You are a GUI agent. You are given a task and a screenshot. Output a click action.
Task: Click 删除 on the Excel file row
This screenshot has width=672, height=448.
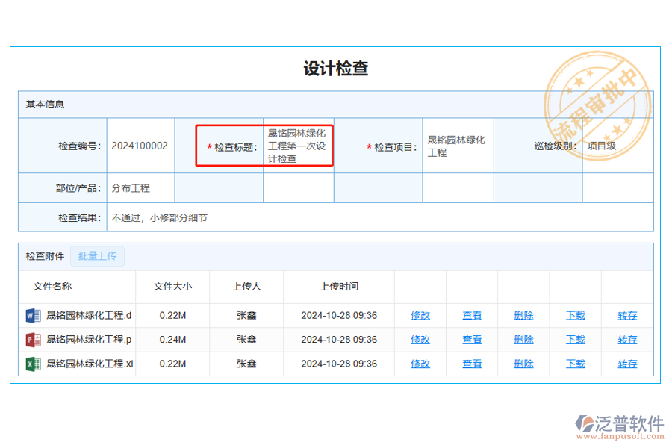click(x=523, y=364)
